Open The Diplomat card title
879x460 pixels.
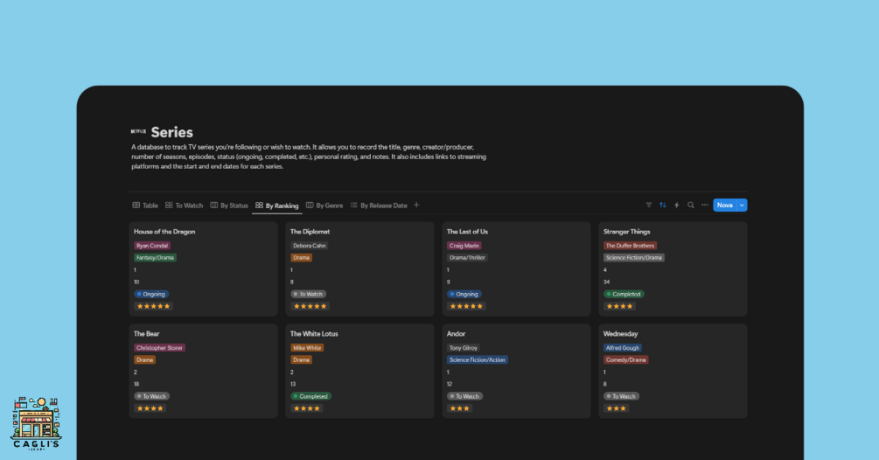[310, 232]
